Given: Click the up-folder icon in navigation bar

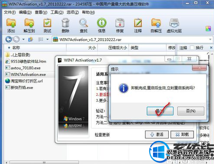Looking at the screenshot, I should [30, 39].
